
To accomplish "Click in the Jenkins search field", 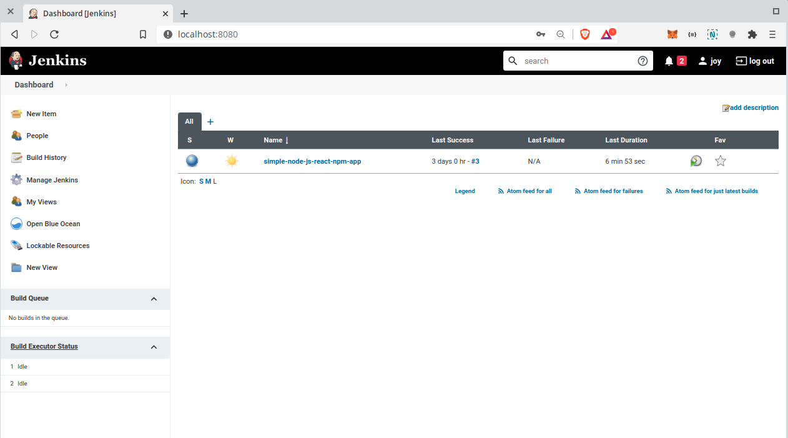I will (x=574, y=61).
